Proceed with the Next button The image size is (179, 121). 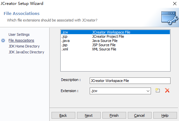(89, 115)
